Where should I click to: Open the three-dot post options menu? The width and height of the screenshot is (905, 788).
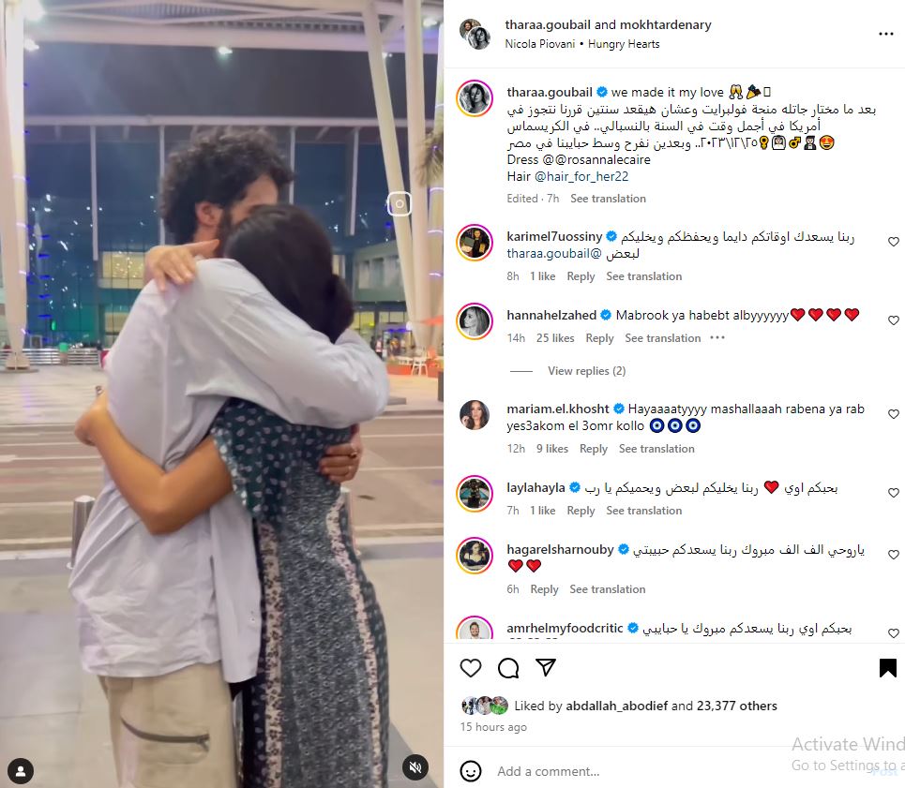[x=886, y=34]
